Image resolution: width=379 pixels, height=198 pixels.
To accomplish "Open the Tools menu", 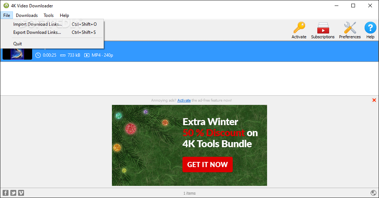I will coord(49,15).
